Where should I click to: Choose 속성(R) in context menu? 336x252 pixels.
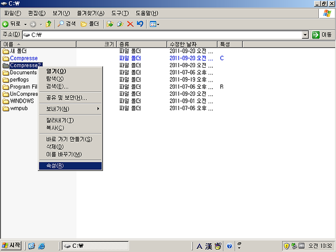(70, 166)
